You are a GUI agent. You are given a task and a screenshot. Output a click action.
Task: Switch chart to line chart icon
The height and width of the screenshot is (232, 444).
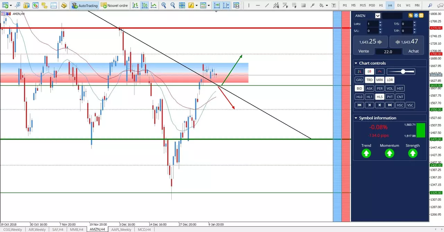tap(153, 6)
